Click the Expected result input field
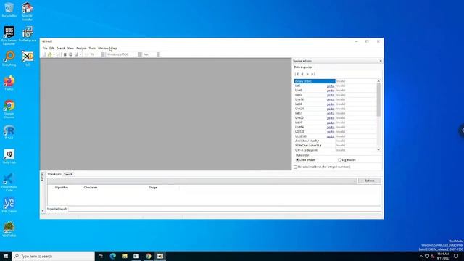The height and width of the screenshot is (261, 464). click(224, 209)
